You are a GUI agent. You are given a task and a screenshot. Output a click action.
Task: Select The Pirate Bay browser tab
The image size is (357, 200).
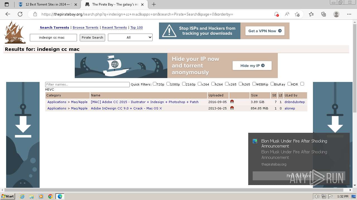pos(115,4)
